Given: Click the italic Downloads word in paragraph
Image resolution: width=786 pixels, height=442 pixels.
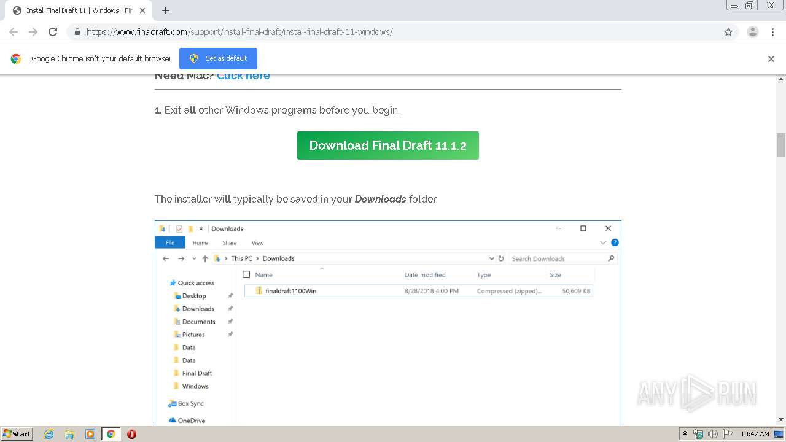Looking at the screenshot, I should pyautogui.click(x=380, y=199).
